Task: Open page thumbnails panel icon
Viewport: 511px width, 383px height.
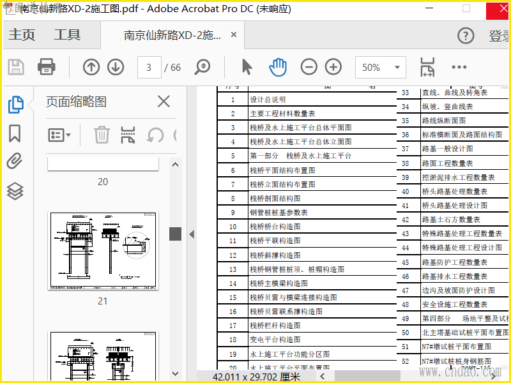Action: 15,105
